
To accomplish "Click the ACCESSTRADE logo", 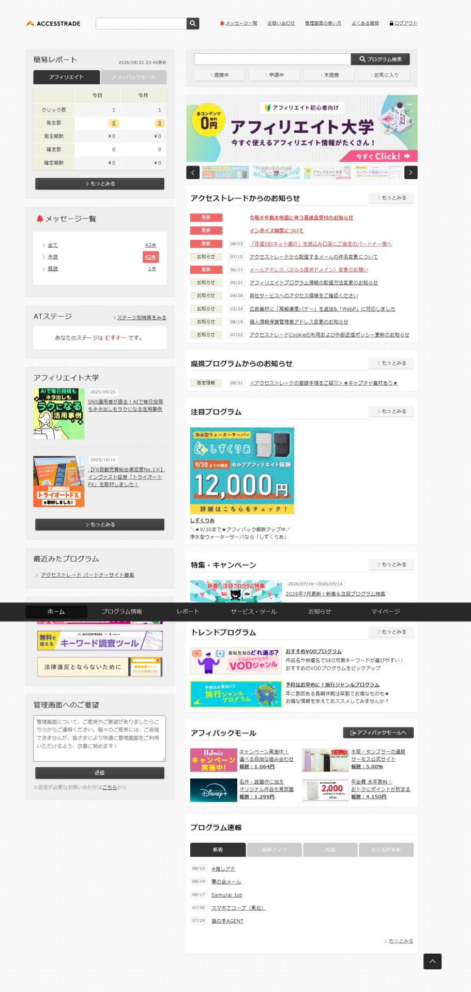I will click(x=53, y=23).
